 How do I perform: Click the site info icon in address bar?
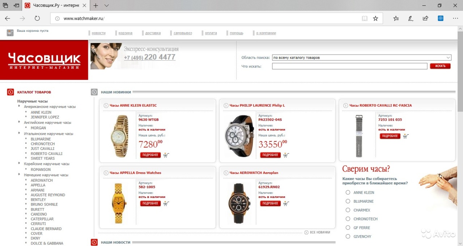click(57, 18)
